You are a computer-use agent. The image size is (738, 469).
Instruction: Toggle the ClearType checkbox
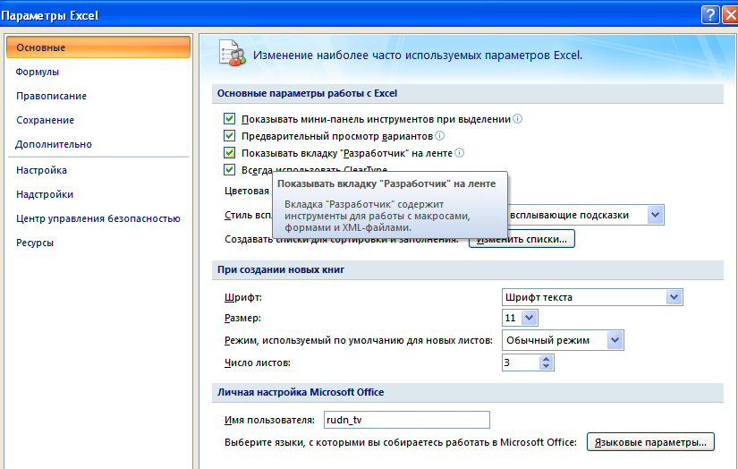pos(229,169)
